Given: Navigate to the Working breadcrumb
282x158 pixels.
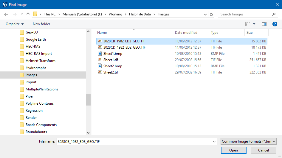Looking at the screenshot, I should pos(115,14).
